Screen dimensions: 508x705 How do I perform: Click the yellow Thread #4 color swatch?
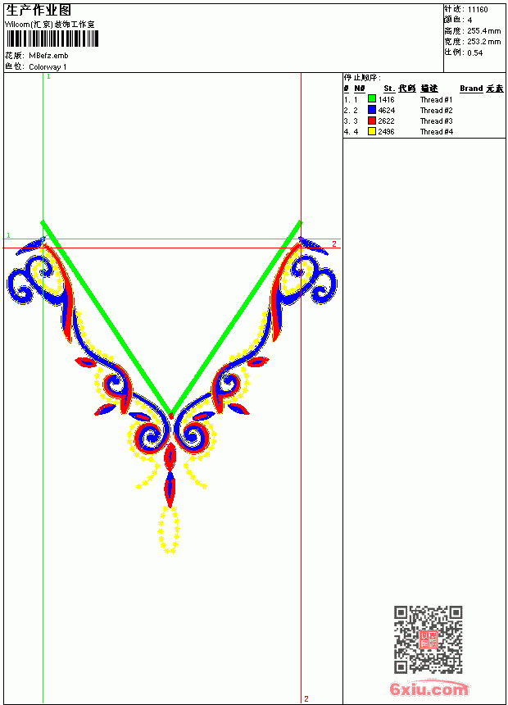click(x=372, y=131)
